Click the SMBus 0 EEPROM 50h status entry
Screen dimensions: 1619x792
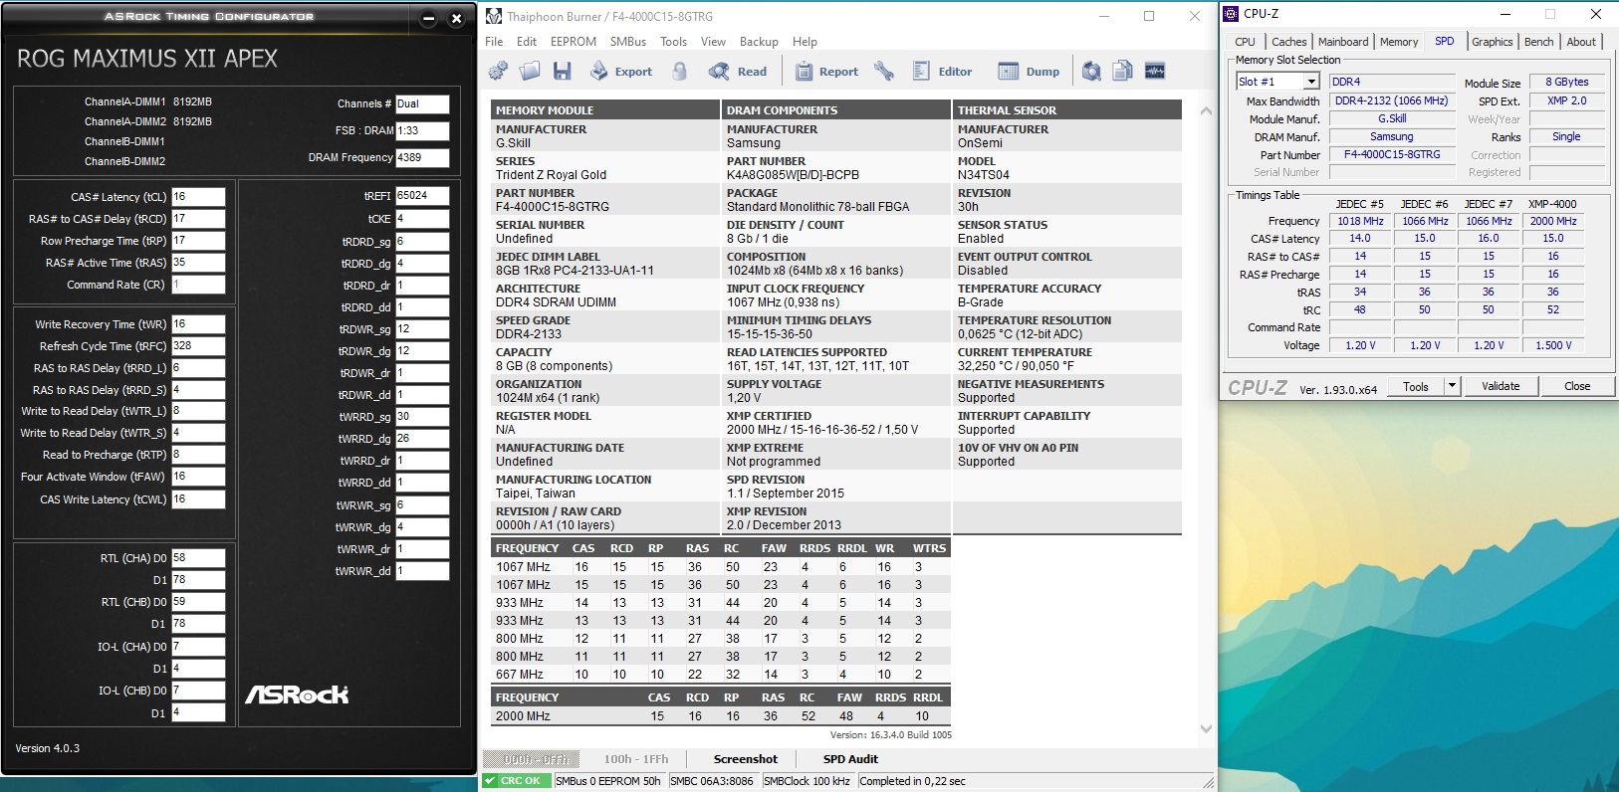[x=608, y=781]
